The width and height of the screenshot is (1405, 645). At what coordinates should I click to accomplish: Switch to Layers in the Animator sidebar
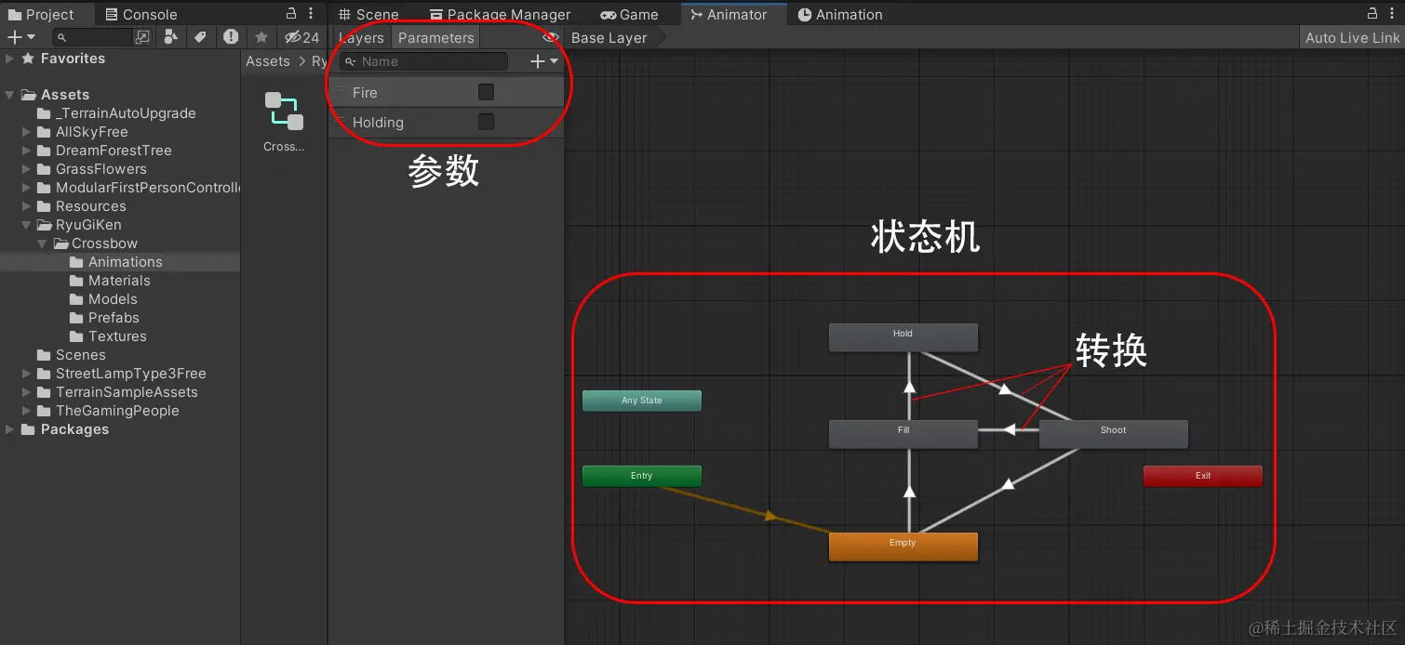(x=361, y=37)
